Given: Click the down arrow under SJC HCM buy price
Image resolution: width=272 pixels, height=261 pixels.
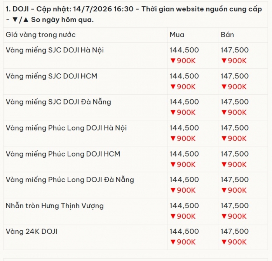Looking at the screenshot, I should [173, 87].
